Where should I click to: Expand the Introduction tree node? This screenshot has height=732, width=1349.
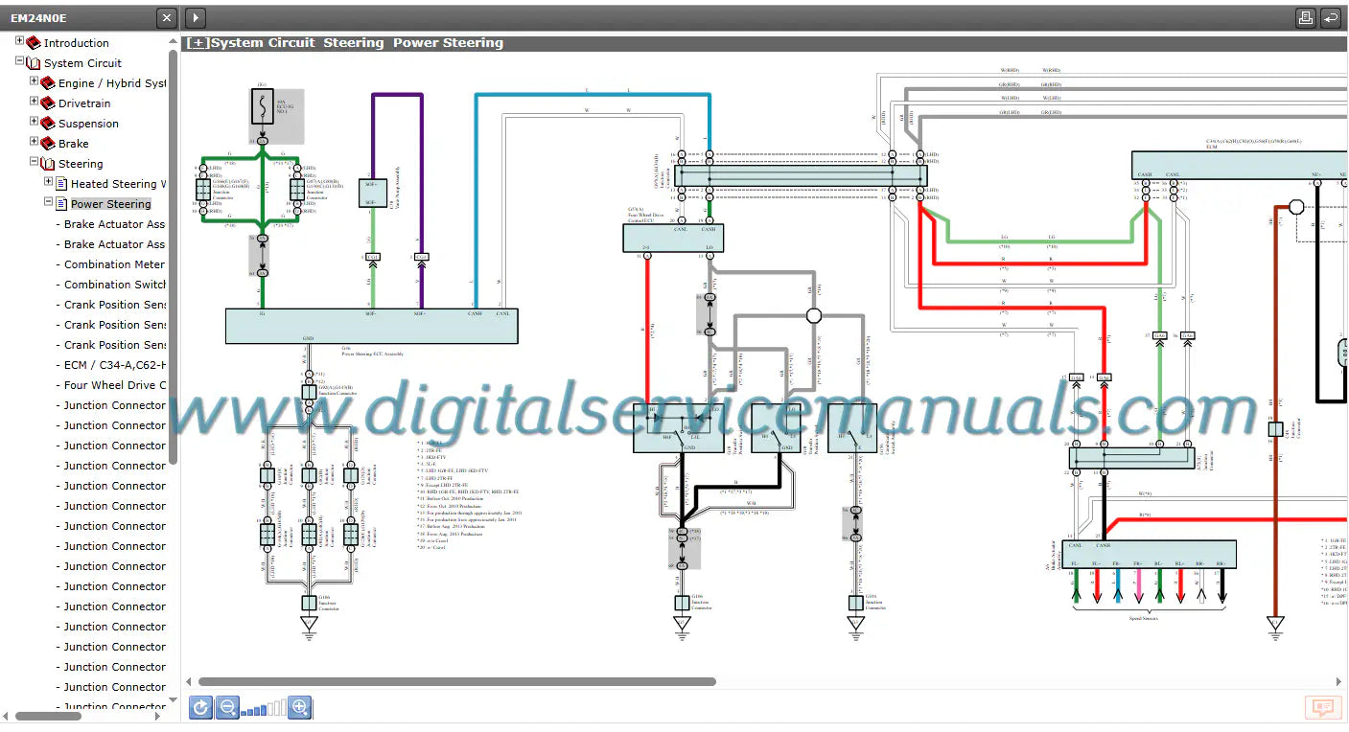[20, 42]
